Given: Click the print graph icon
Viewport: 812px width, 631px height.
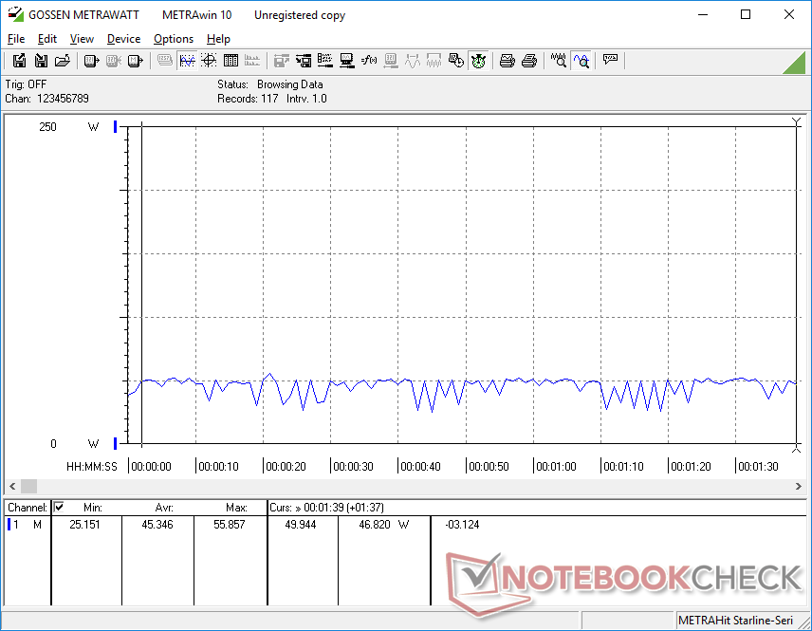Looking at the screenshot, I should point(507,61).
